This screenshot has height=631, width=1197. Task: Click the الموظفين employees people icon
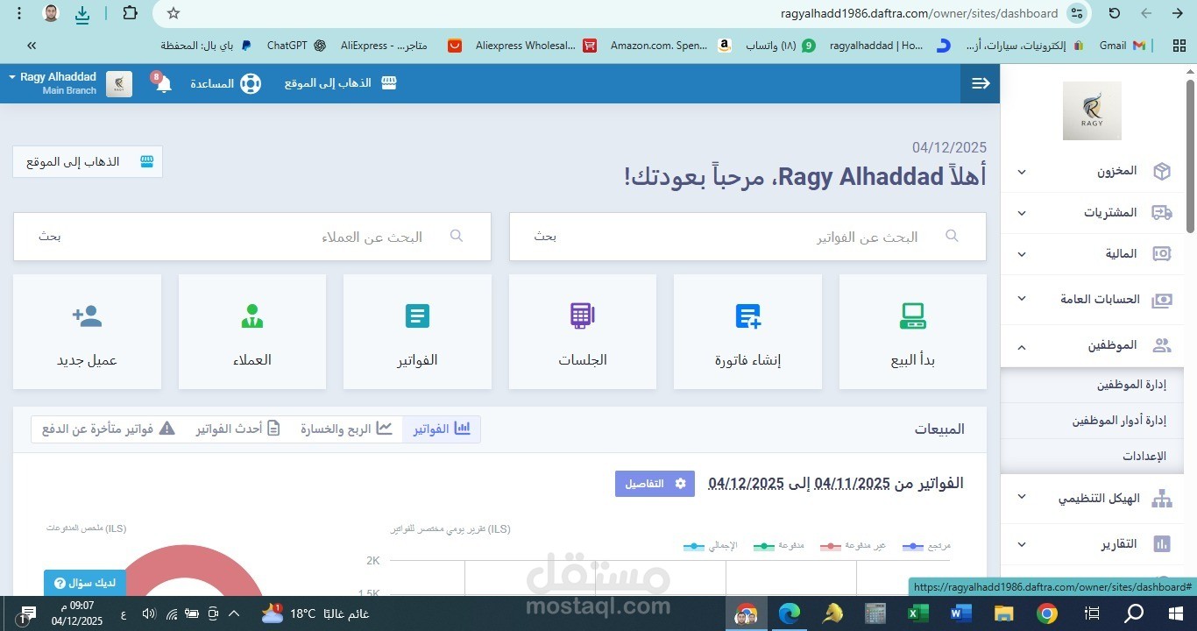click(1162, 345)
